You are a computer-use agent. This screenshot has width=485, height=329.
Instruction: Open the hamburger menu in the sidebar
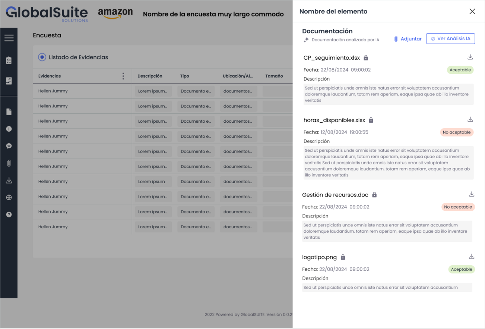(x=9, y=38)
